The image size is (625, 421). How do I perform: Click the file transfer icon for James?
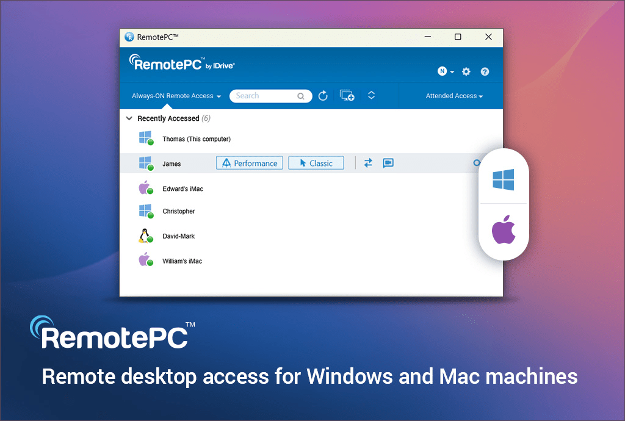coord(368,163)
